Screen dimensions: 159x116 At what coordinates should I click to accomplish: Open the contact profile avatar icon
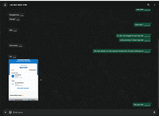point(5,5)
